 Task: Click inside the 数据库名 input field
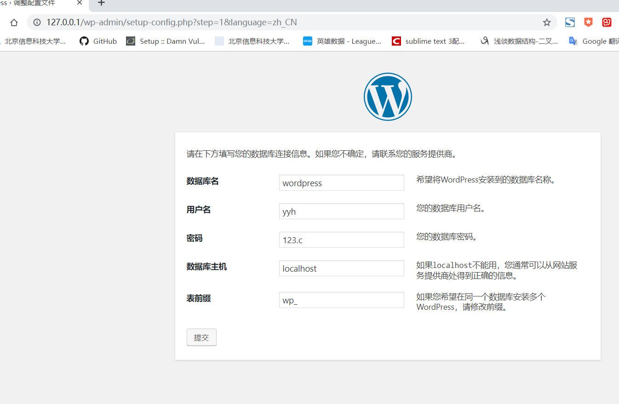pos(341,182)
